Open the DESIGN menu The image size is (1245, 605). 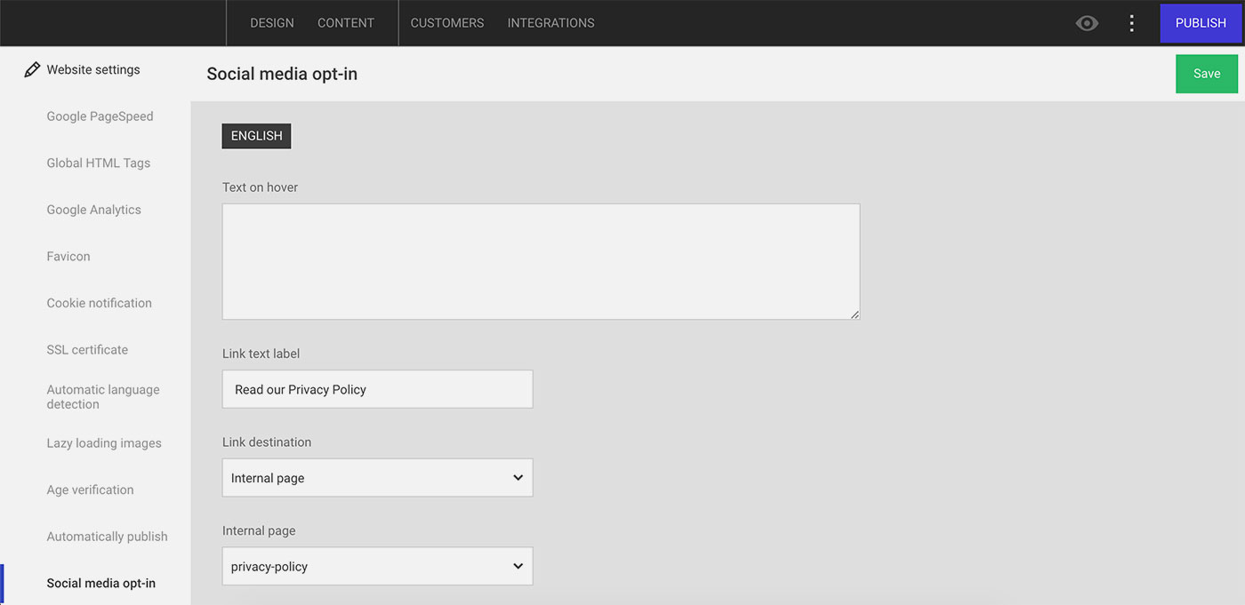coord(272,23)
